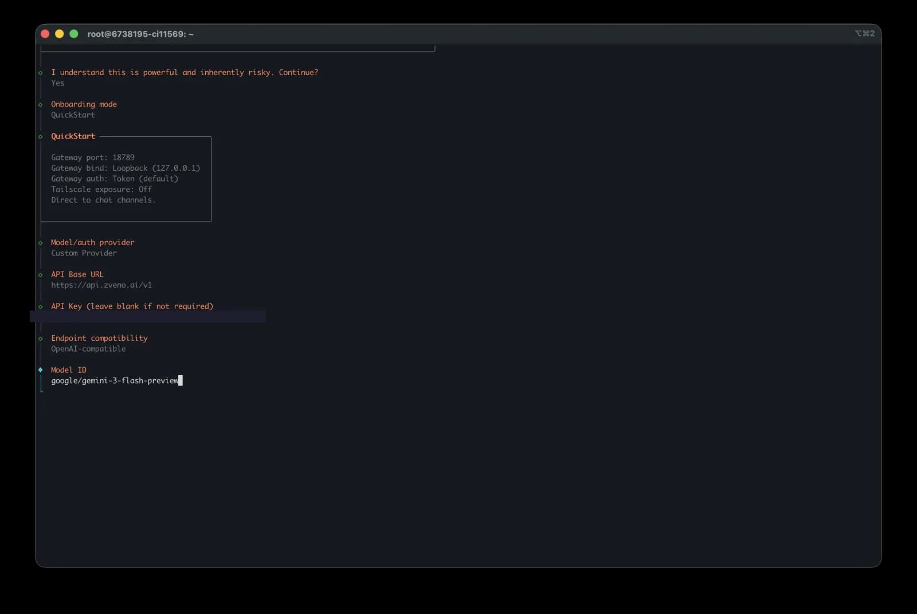
Task: Click the green diamond beside API Key prompt
Action: [x=41, y=307]
